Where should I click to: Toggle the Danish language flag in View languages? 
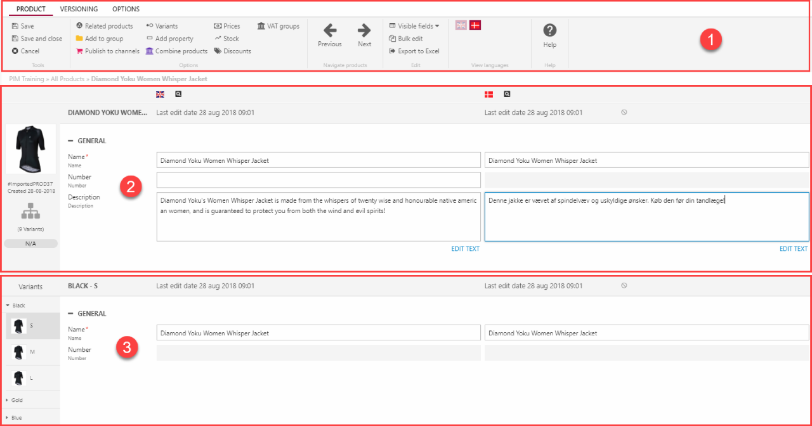475,25
